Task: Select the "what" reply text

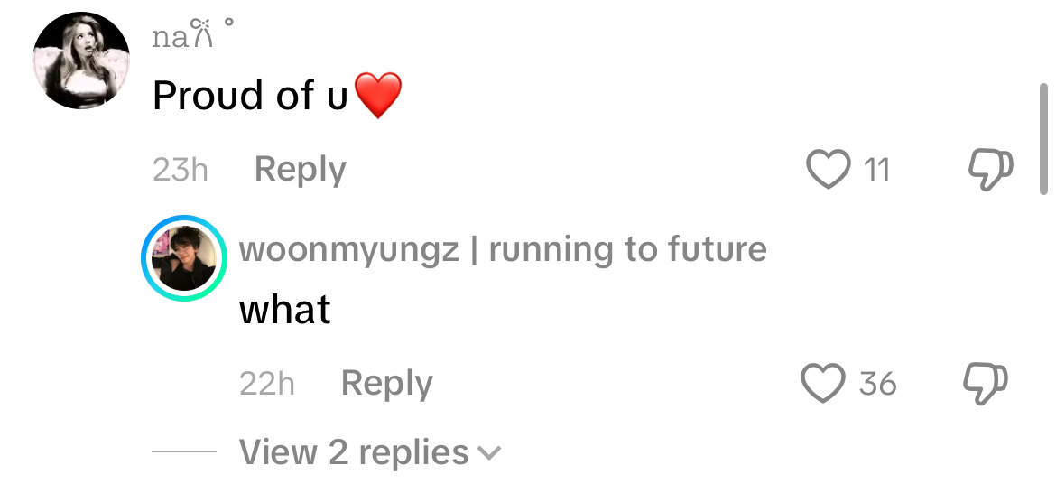Action: [284, 310]
